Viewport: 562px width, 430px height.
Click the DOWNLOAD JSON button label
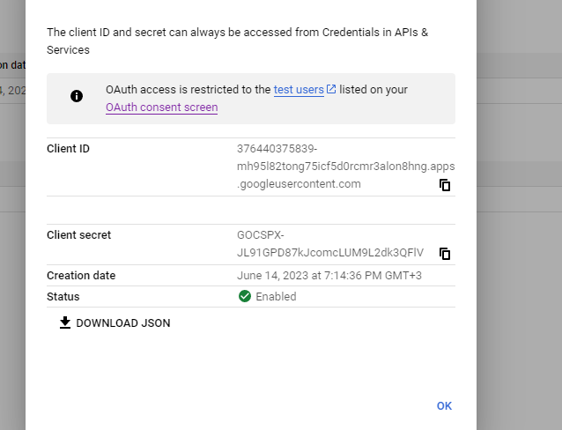click(123, 323)
